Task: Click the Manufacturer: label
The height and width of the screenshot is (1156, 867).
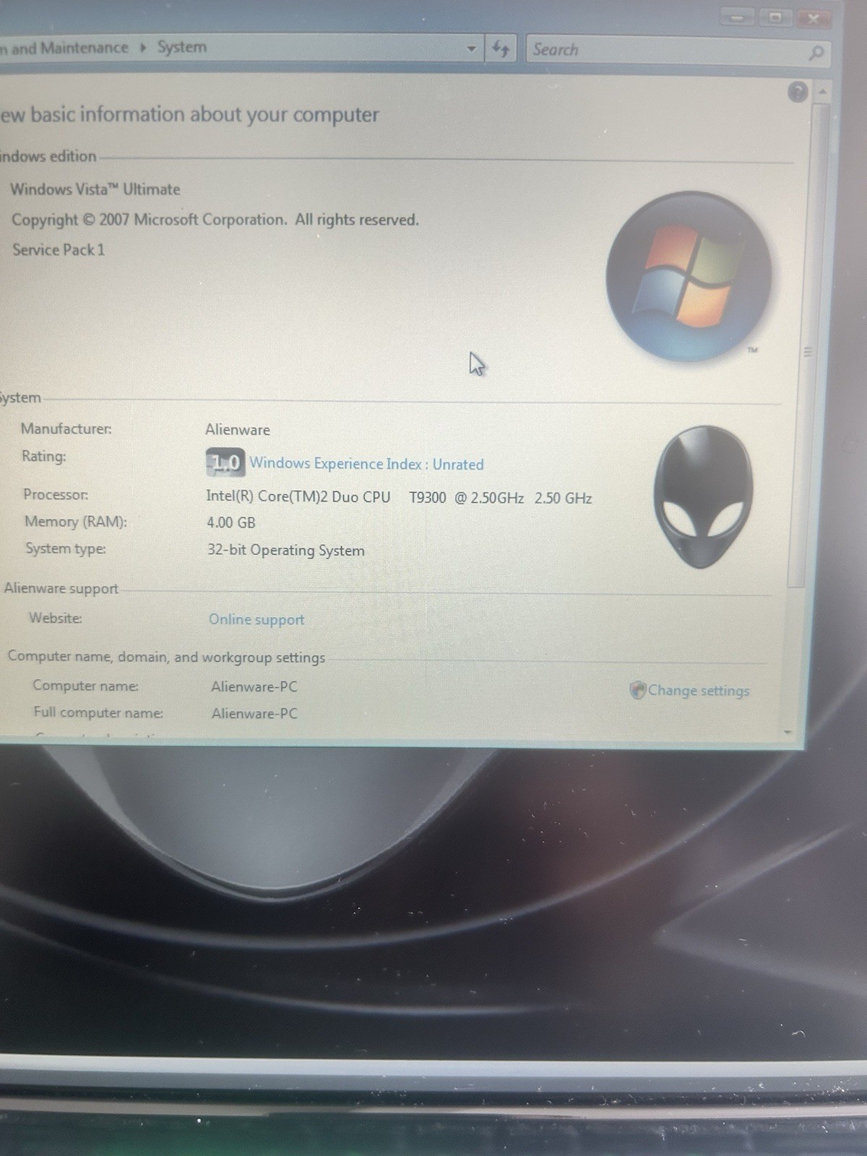Action: 66,429
